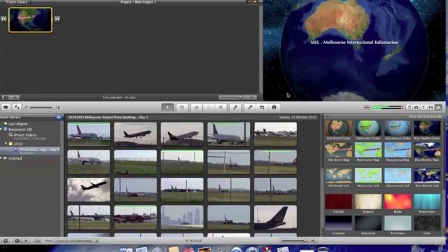Screen dimensions: 448x252
Task: Choose the Curtain background
Action: [x=338, y=202]
